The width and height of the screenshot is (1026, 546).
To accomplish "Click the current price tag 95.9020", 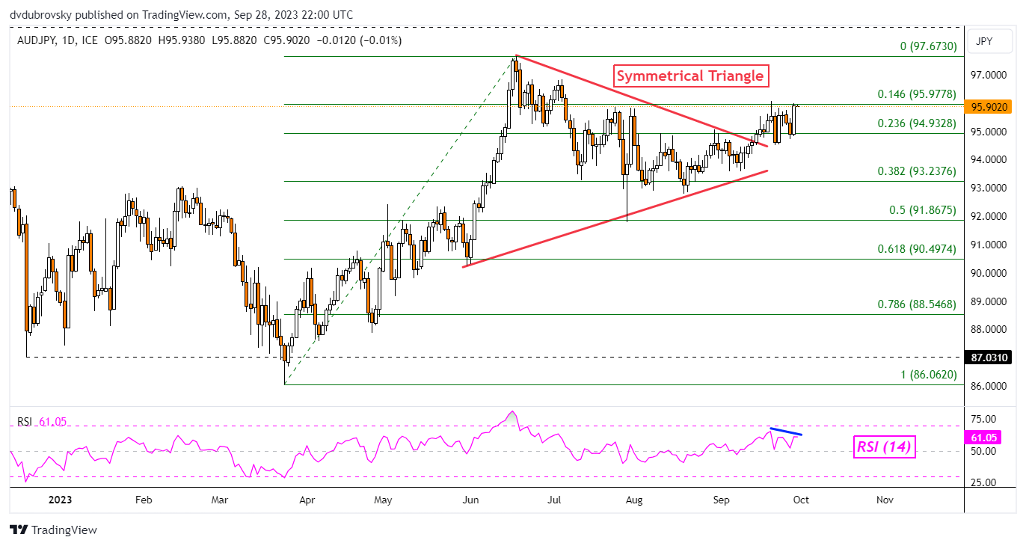I will [989, 107].
